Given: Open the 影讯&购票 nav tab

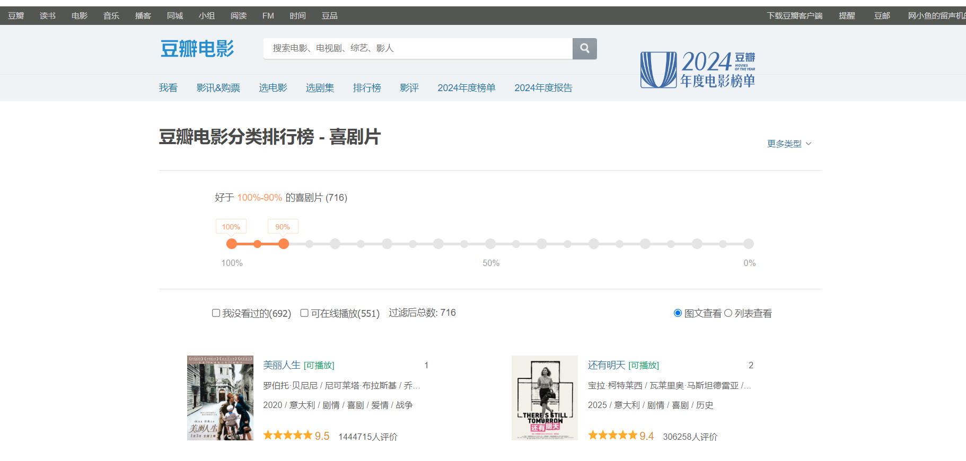Looking at the screenshot, I should click(218, 88).
